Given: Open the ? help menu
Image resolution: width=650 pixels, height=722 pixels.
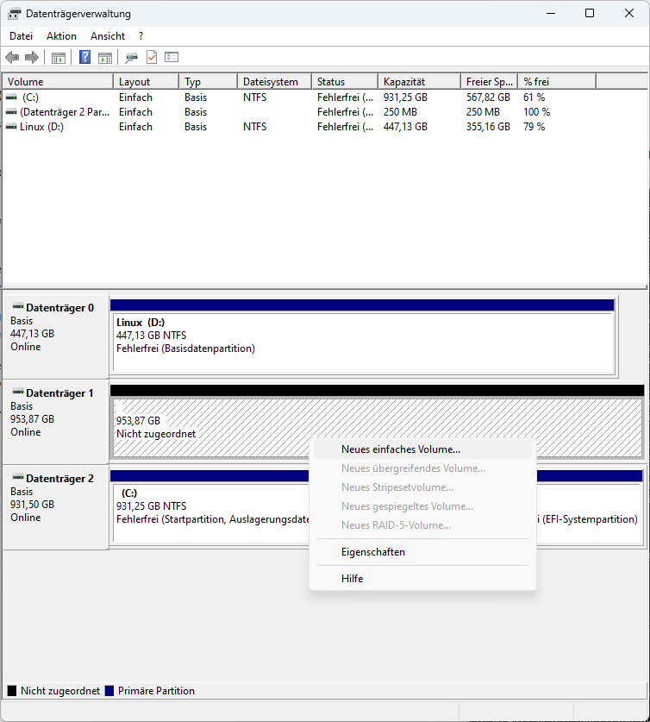Looking at the screenshot, I should (141, 36).
